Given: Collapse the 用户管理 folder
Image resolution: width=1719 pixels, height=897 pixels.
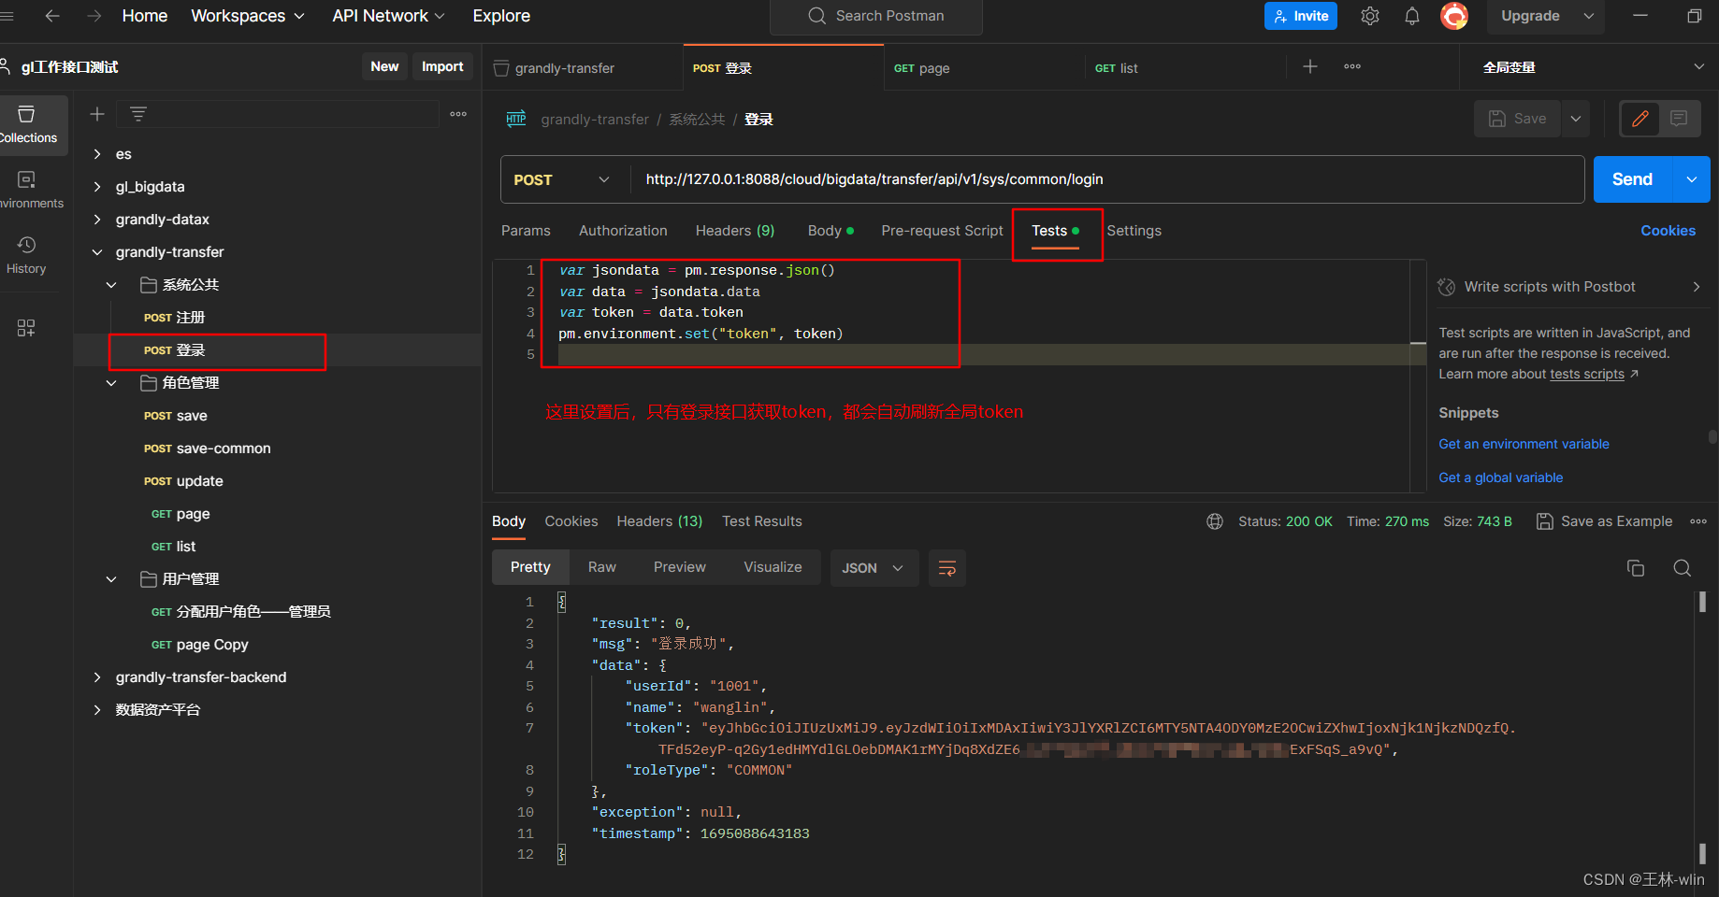Looking at the screenshot, I should [x=111, y=579].
